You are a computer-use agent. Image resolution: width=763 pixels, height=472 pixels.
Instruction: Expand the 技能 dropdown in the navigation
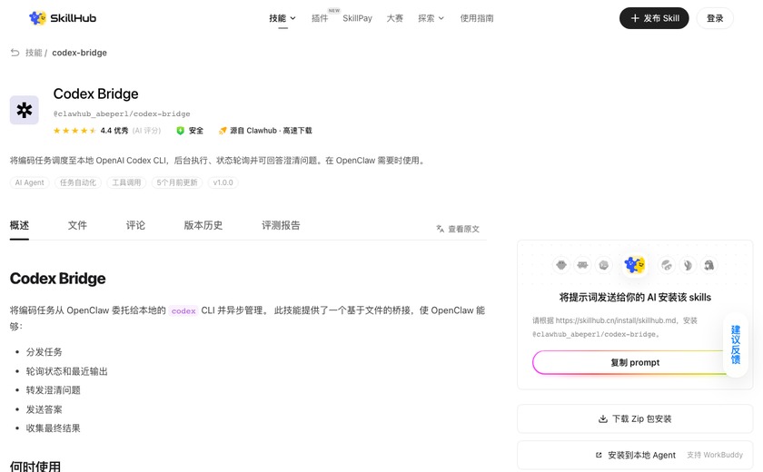click(282, 18)
